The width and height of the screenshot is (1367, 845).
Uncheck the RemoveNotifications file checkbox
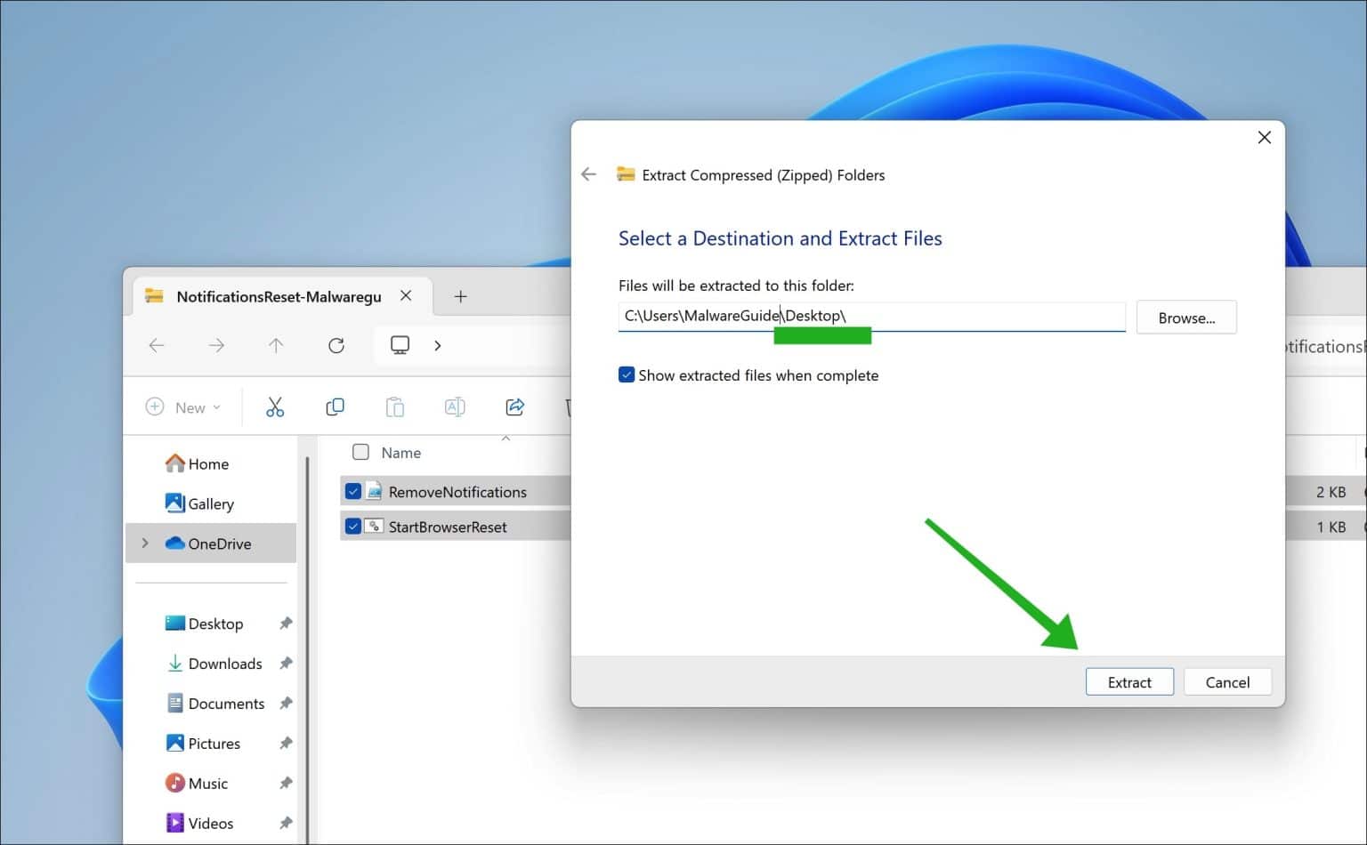click(x=354, y=490)
